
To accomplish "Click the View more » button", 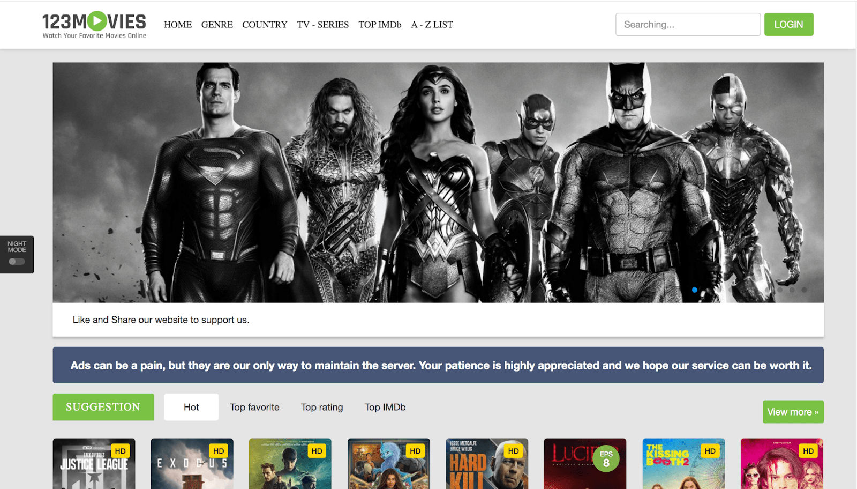I will click(x=793, y=412).
